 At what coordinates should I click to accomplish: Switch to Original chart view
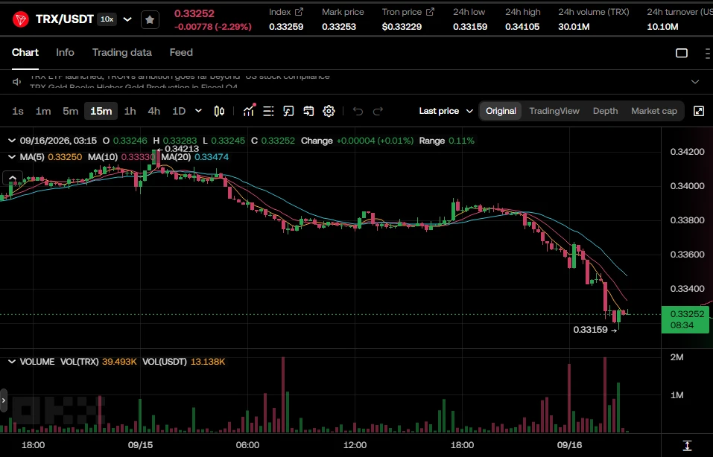(501, 111)
